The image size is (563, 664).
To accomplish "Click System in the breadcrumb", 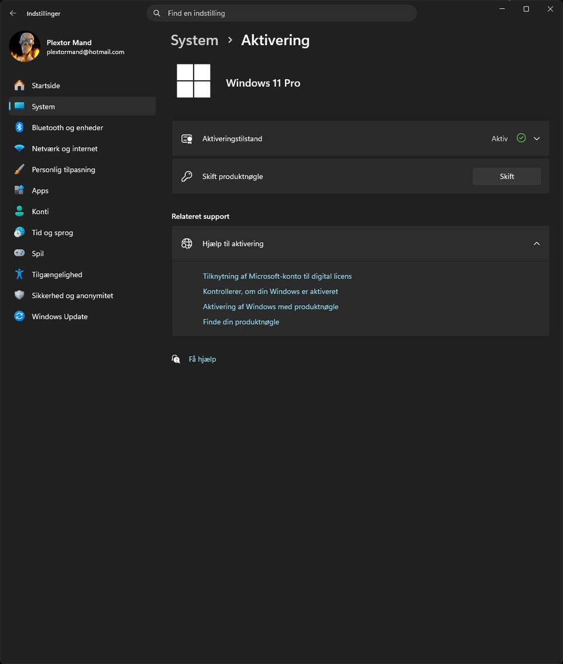I will (194, 40).
